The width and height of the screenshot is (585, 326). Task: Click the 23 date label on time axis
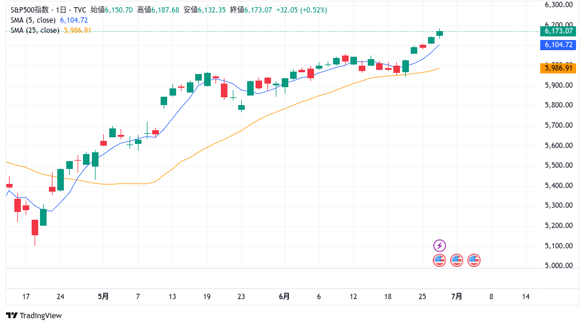(x=241, y=297)
